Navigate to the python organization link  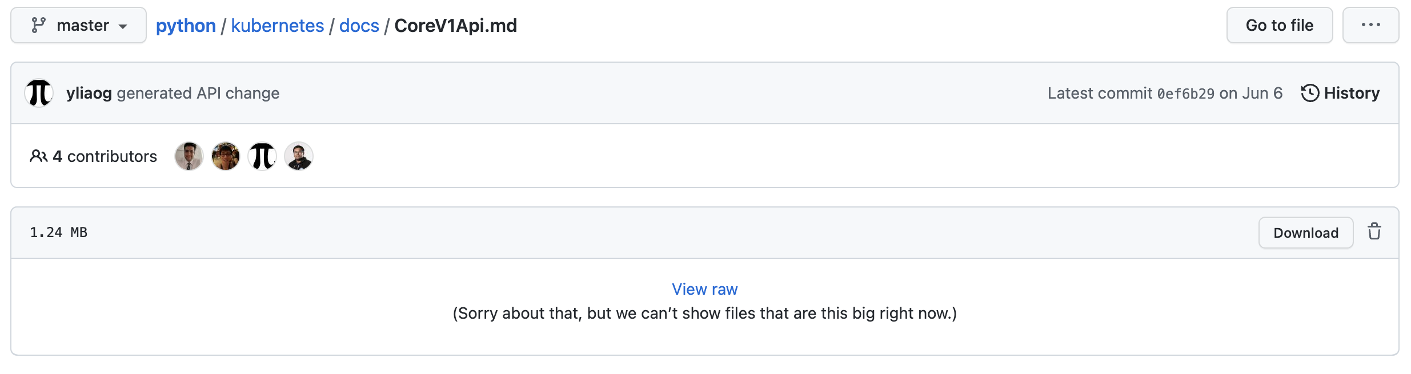[186, 25]
